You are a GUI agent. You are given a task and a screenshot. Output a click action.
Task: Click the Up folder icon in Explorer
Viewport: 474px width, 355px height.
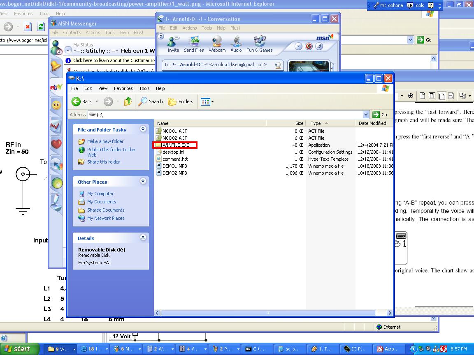(x=128, y=101)
